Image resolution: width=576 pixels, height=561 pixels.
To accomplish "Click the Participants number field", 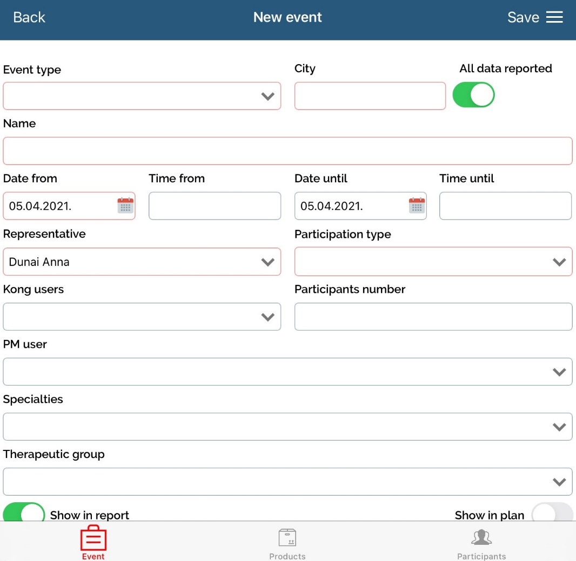I will [x=433, y=317].
